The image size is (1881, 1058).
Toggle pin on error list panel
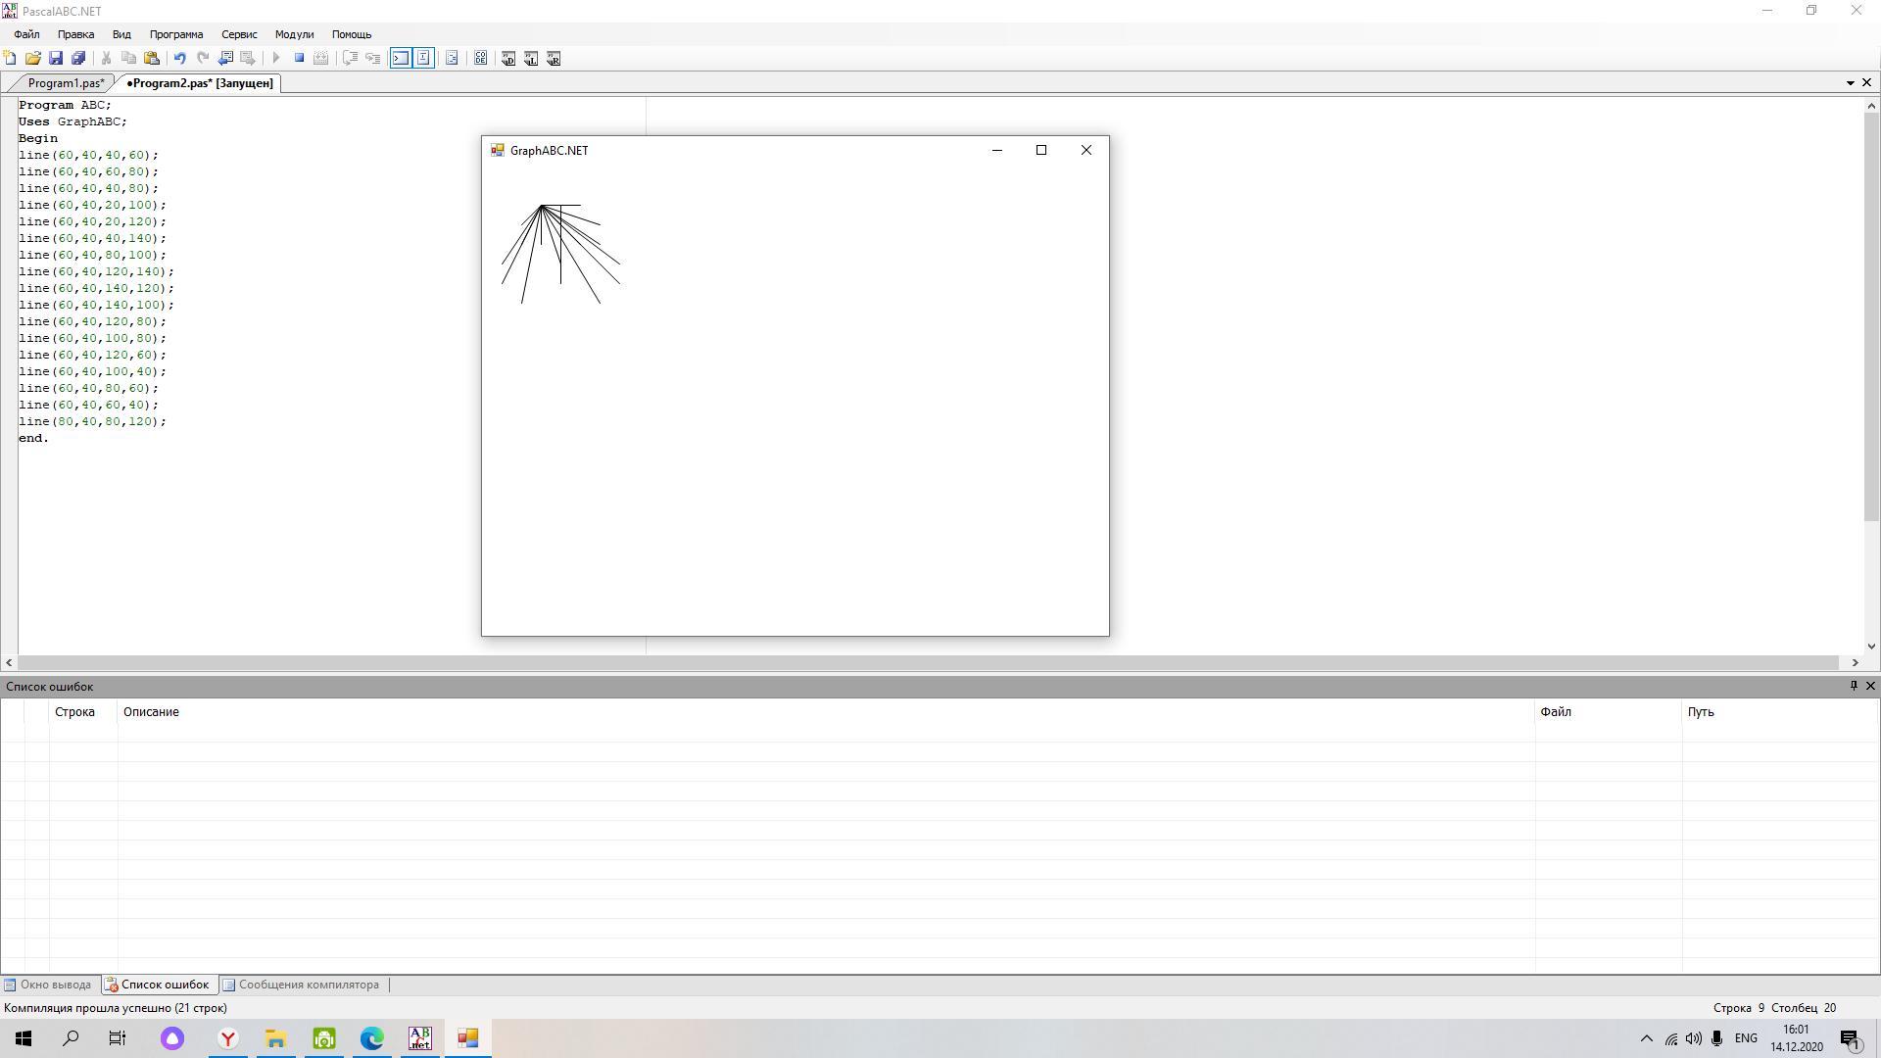1853,686
